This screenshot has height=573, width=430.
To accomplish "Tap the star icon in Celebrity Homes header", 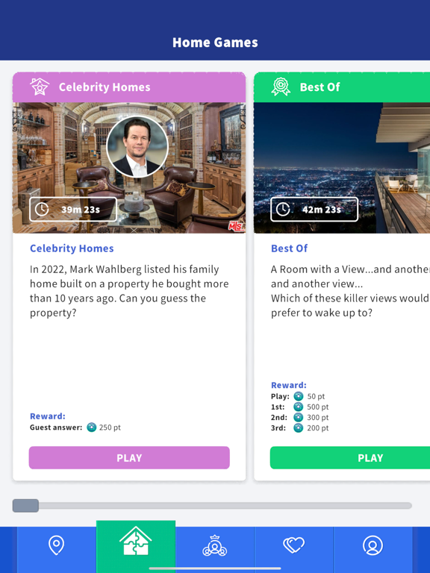I will [40, 87].
